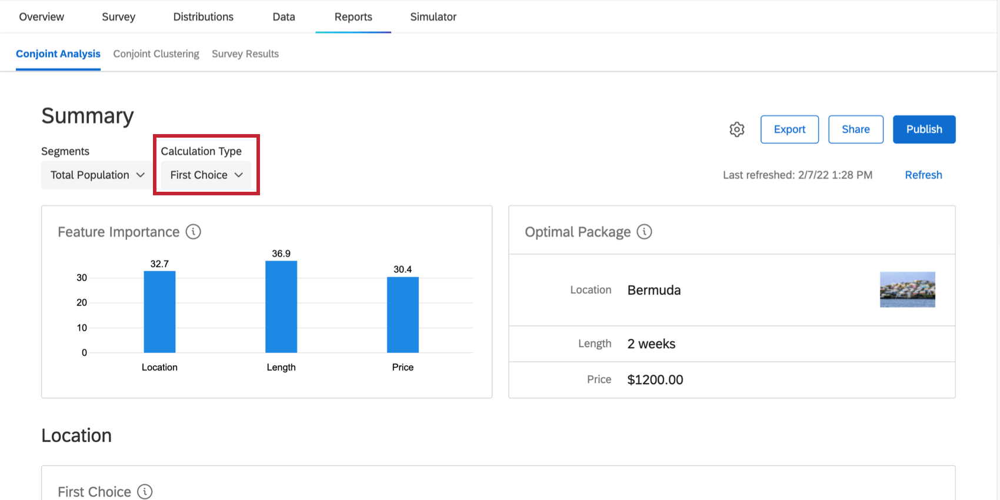Click the Refresh link
Screen dimensions: 1000x500
tap(924, 175)
